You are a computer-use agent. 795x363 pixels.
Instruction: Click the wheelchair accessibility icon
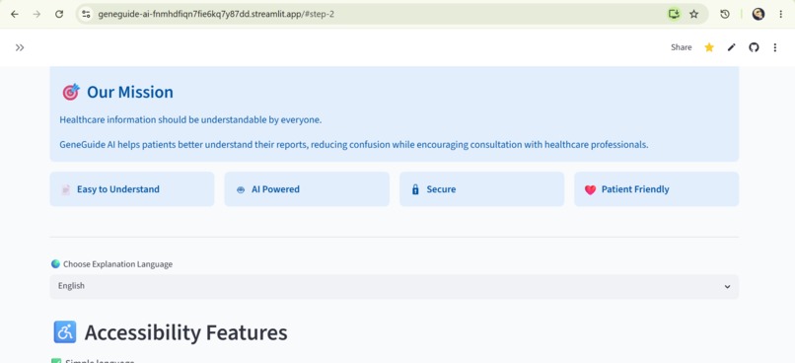coord(64,332)
